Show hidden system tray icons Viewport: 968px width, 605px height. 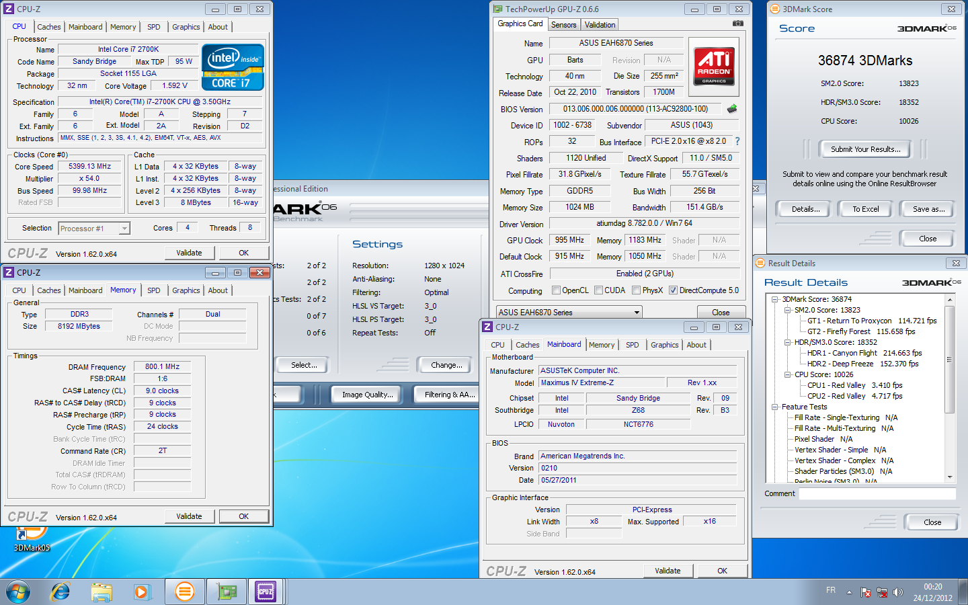point(849,592)
